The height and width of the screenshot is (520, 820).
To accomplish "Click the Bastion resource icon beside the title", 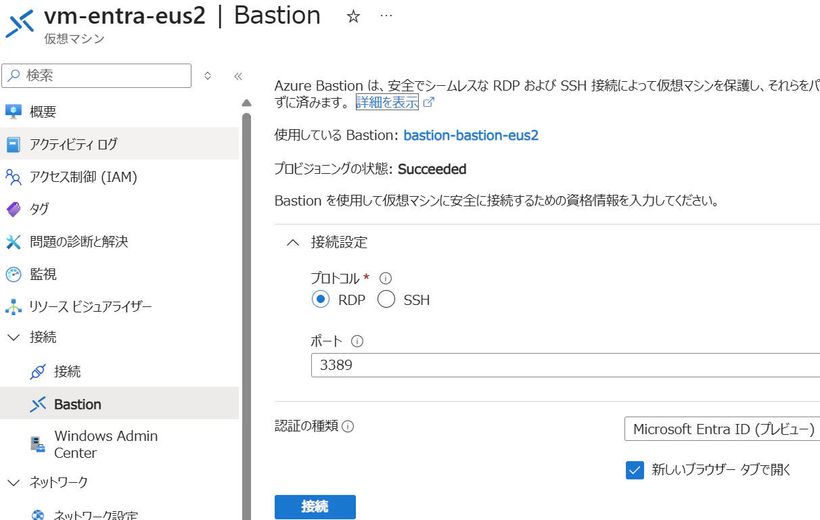I will [20, 24].
